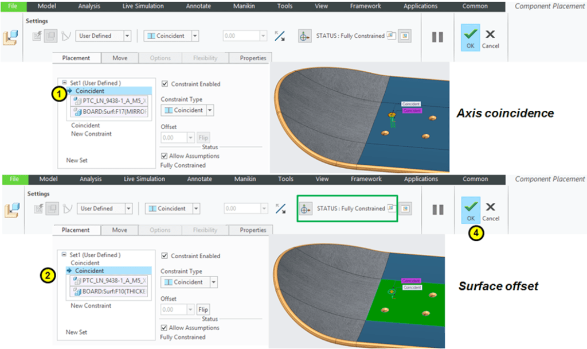This screenshot has width=587, height=349.
Task: Click the separate-window icon beside STATUS in the Axis coincidence ribbon
Action: (392, 36)
